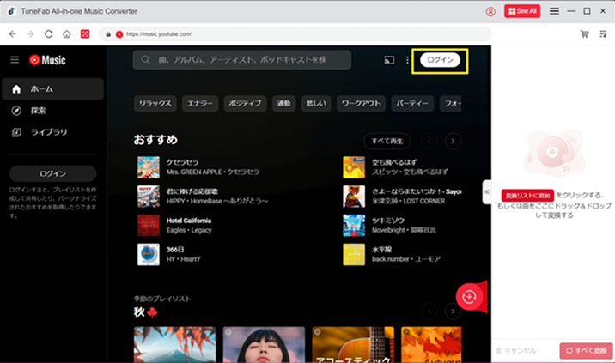Toggle the YouTube Music hamburger sidebar menu

coord(15,60)
